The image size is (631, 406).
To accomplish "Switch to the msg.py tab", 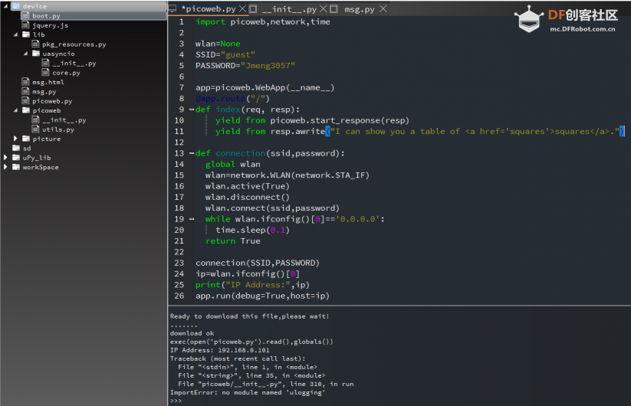I will point(360,9).
